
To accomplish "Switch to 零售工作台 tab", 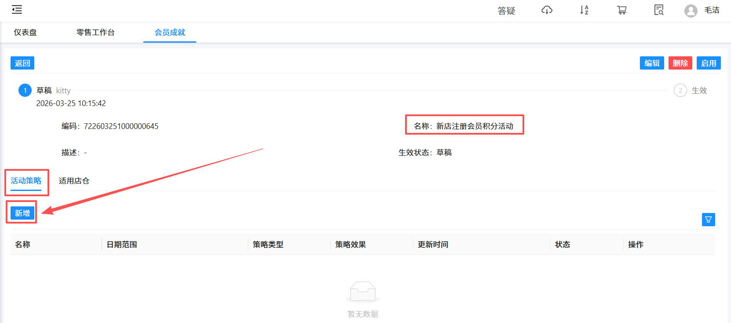I will point(95,33).
